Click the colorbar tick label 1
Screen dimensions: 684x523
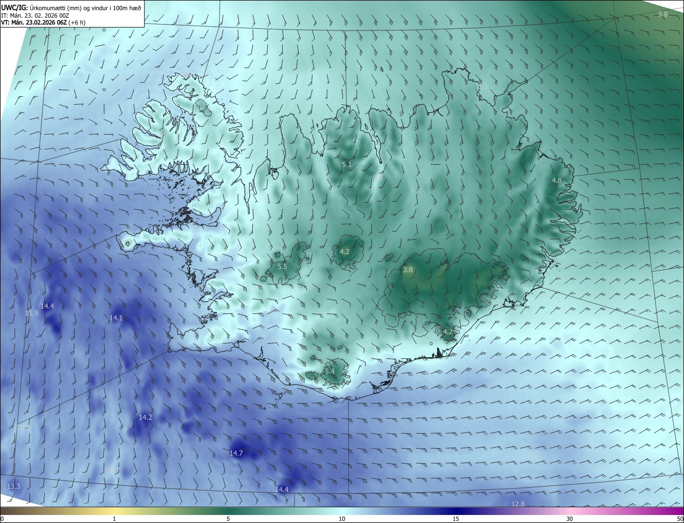(114, 519)
